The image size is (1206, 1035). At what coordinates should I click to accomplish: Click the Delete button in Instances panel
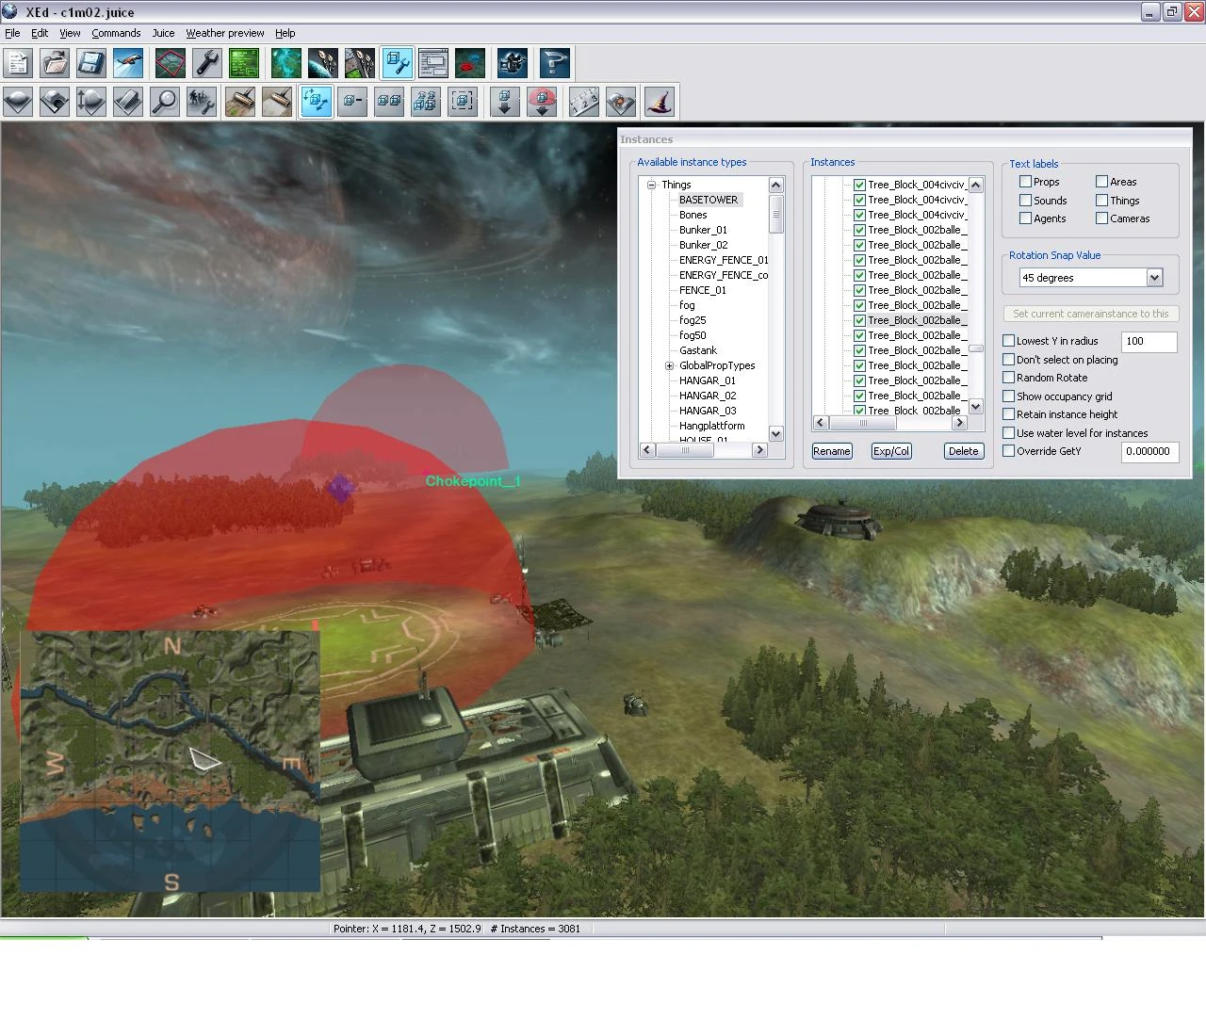963,451
